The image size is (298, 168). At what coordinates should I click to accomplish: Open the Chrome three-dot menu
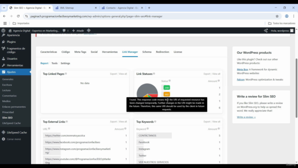click(294, 16)
